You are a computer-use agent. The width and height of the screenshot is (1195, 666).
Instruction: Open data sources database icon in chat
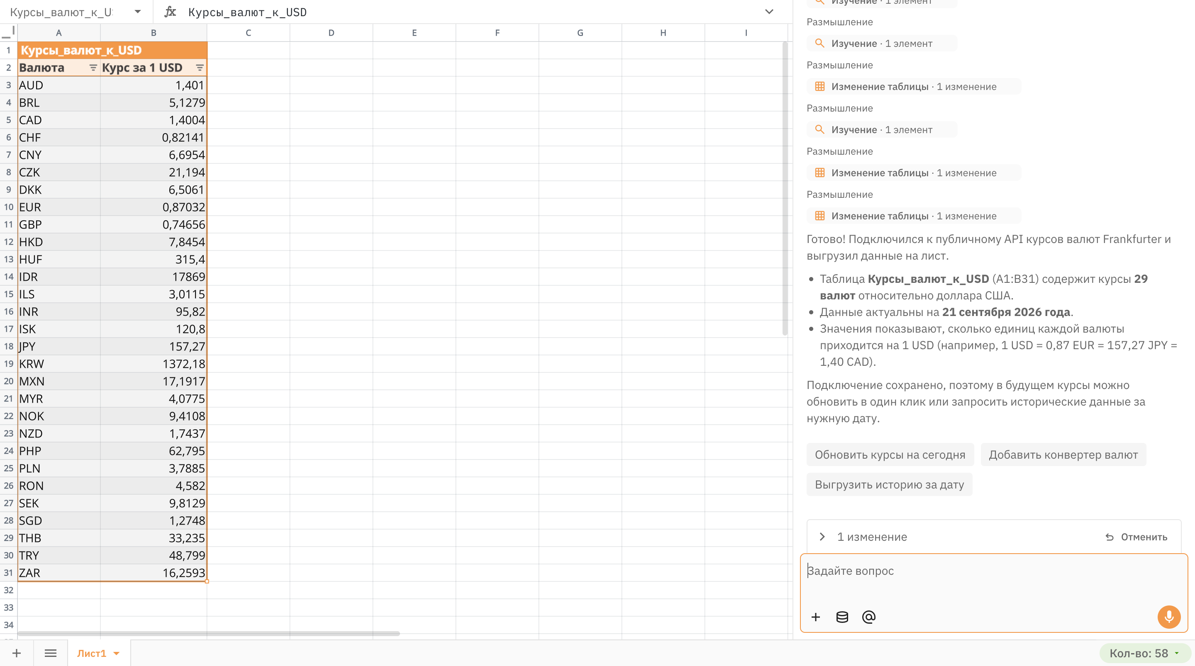point(842,617)
